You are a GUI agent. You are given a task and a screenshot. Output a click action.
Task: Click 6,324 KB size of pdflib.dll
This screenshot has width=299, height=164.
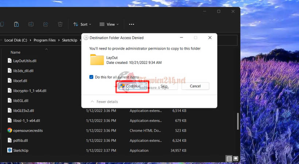[179, 141]
